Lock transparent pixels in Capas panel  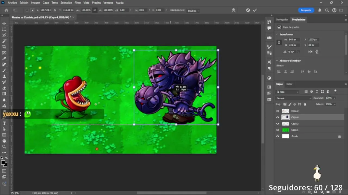click(x=285, y=104)
